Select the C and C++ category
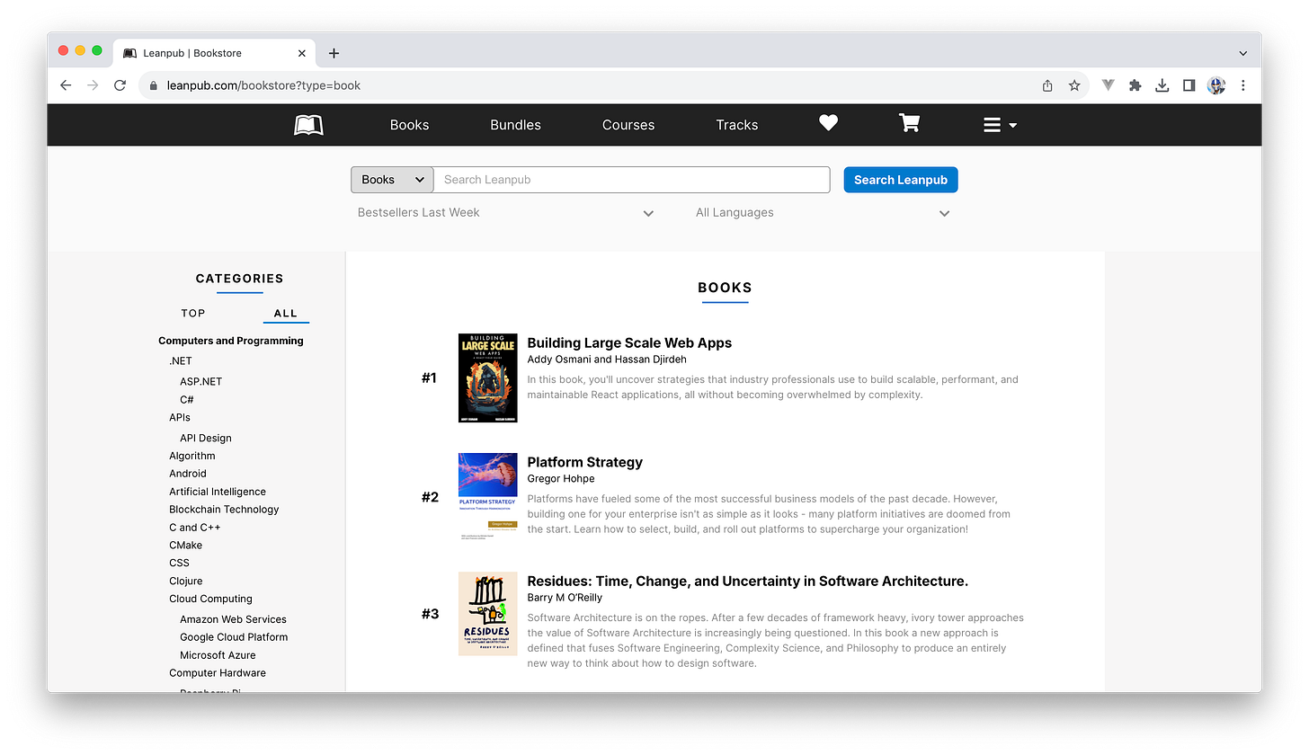The image size is (1309, 755). coord(195,528)
